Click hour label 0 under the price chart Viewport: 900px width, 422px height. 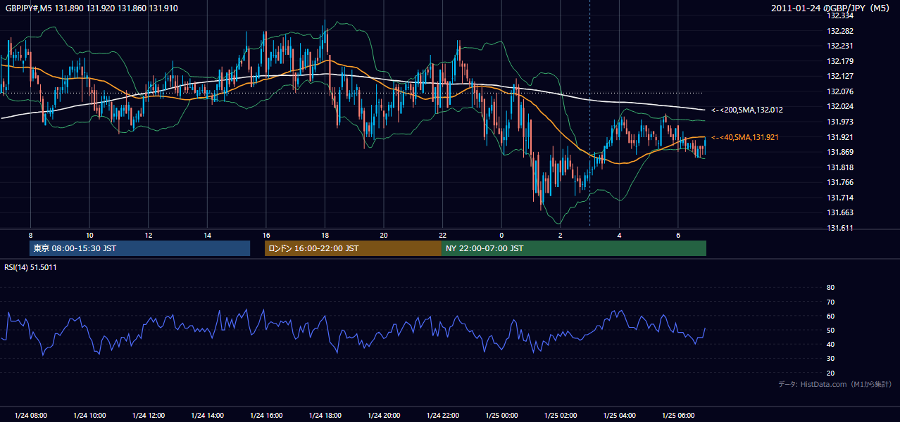(x=501, y=235)
